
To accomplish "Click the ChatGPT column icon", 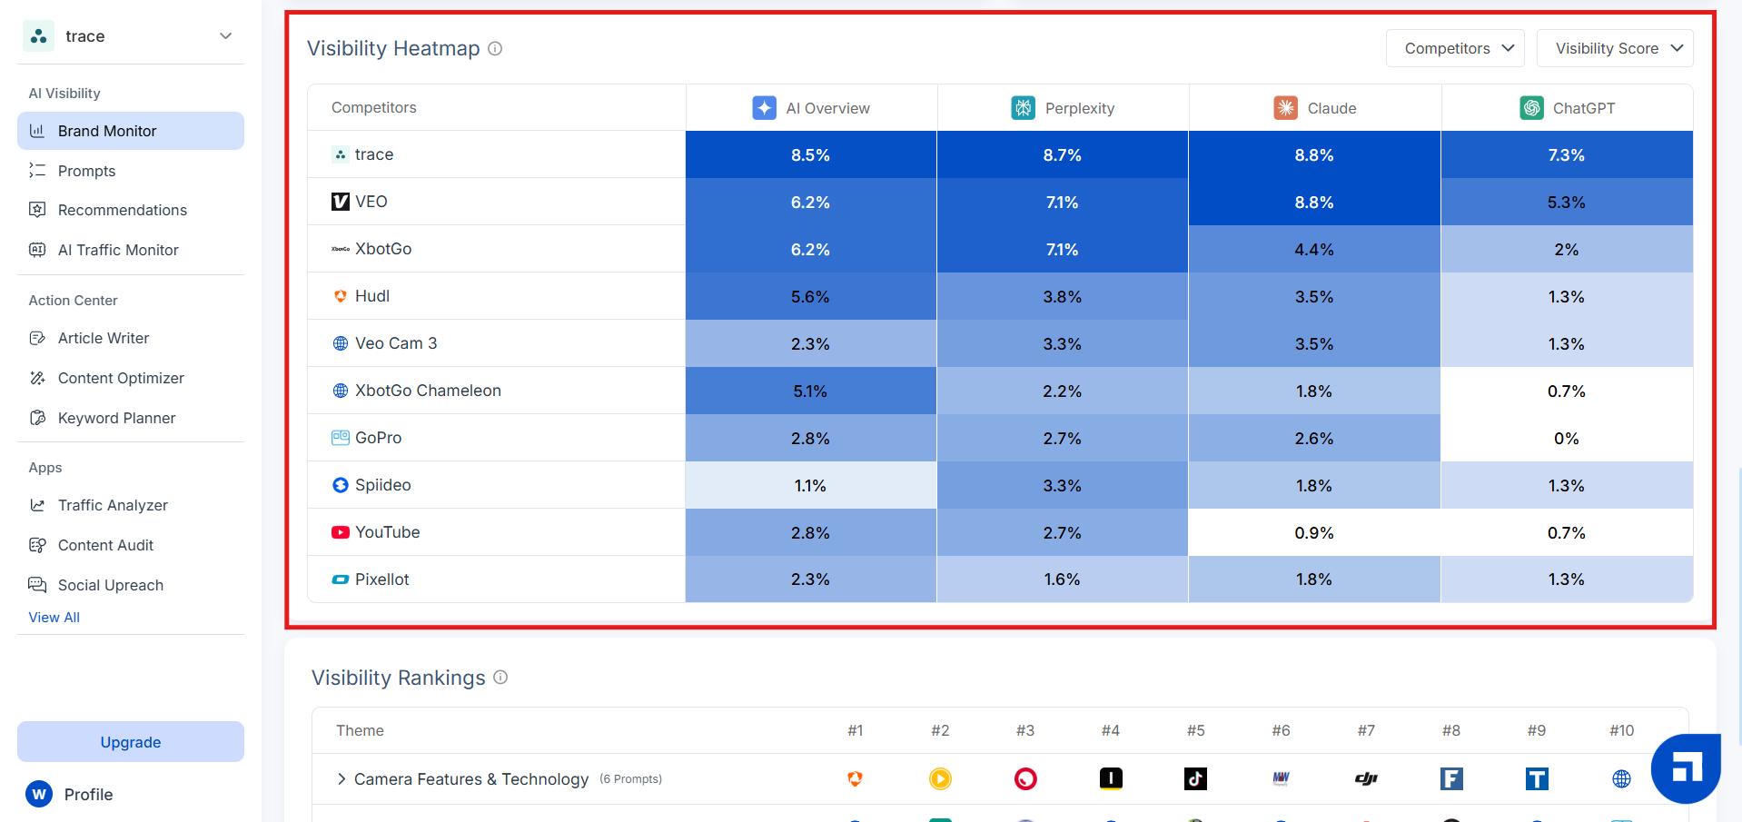I will [1531, 108].
